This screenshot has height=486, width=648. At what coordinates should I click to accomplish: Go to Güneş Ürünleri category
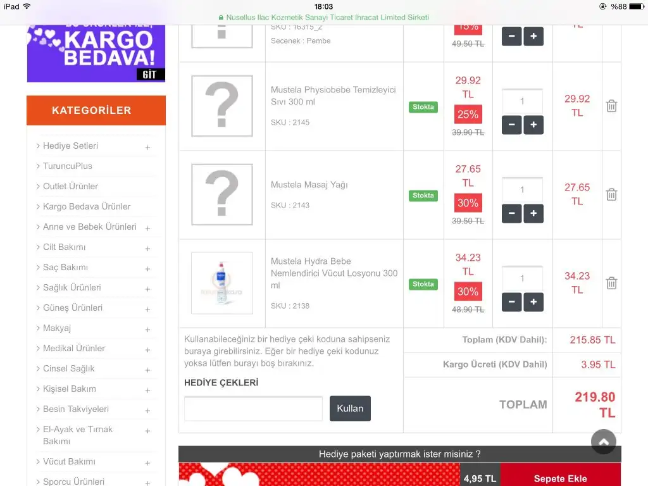[x=73, y=308]
